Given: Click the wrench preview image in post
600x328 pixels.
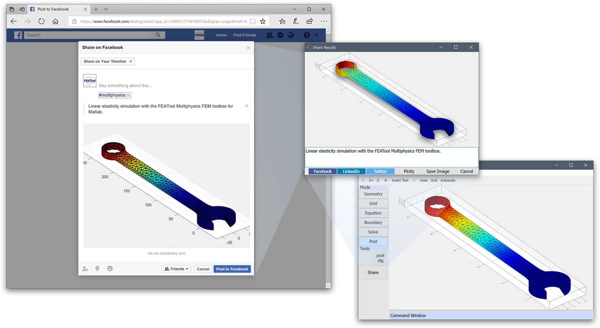Looking at the screenshot, I should pyautogui.click(x=166, y=185).
